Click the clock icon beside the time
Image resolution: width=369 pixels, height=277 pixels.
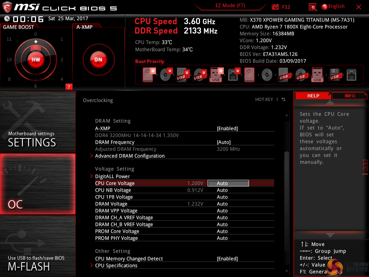click(x=7, y=19)
